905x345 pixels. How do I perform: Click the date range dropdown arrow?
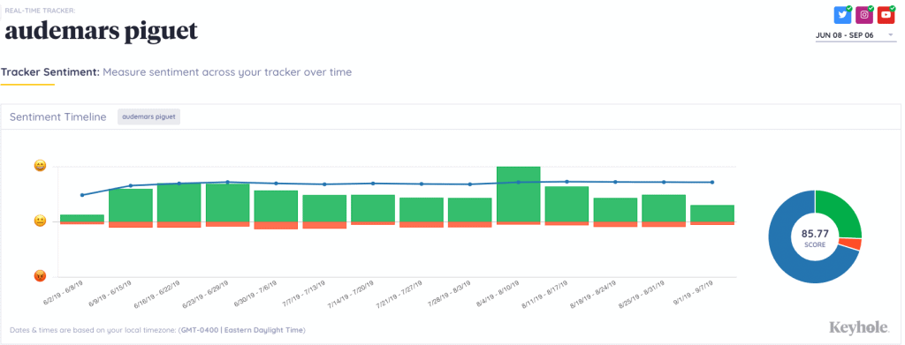[891, 35]
